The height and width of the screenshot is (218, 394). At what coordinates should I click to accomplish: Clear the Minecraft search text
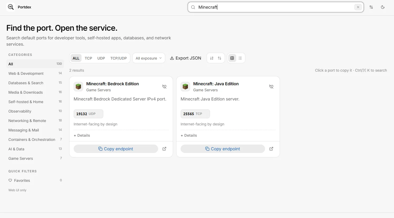[x=358, y=7]
